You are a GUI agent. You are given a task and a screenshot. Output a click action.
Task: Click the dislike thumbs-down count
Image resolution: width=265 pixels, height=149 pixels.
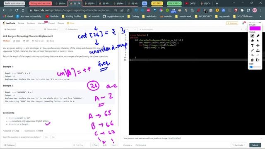coord(26,41)
